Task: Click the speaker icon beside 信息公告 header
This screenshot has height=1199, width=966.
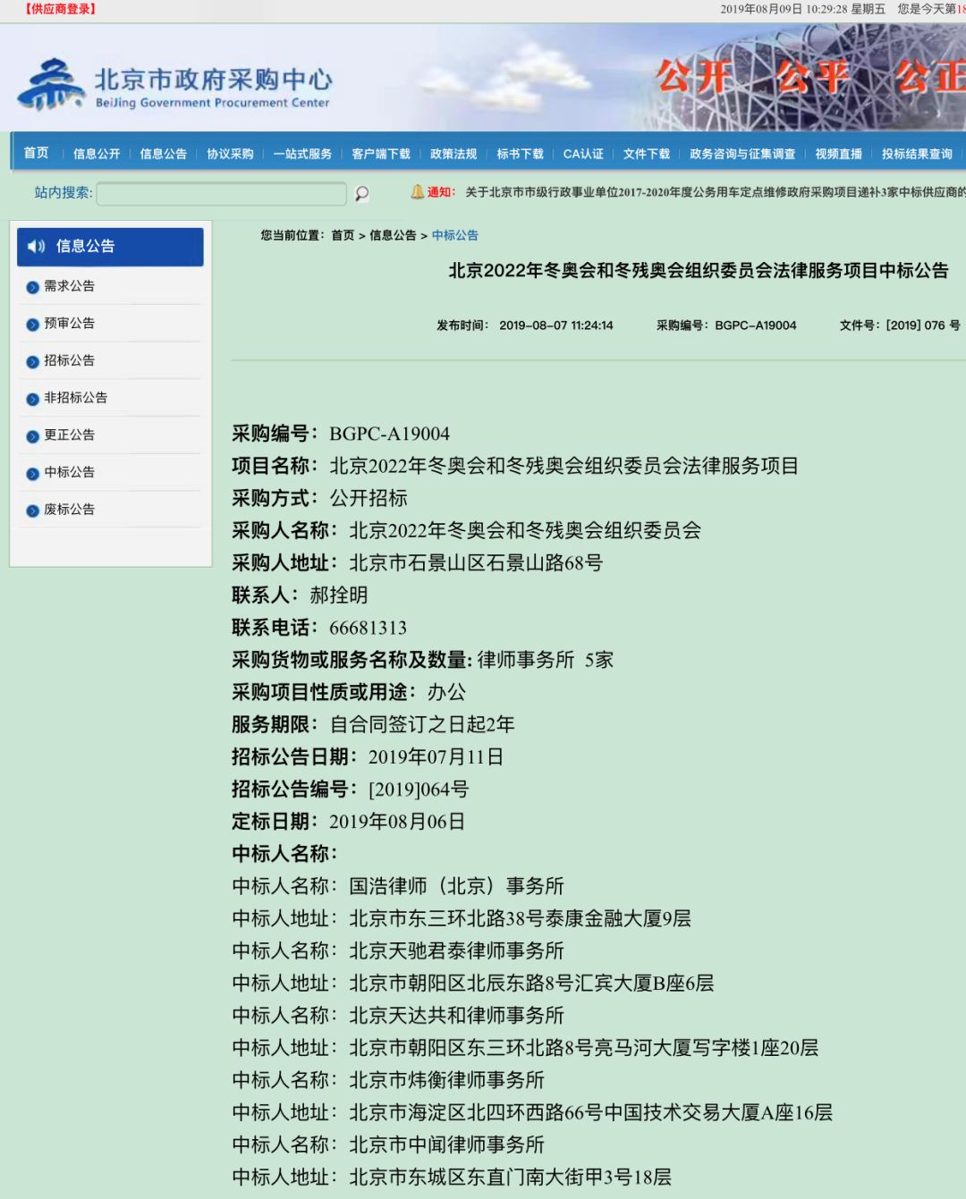Action: tap(37, 246)
